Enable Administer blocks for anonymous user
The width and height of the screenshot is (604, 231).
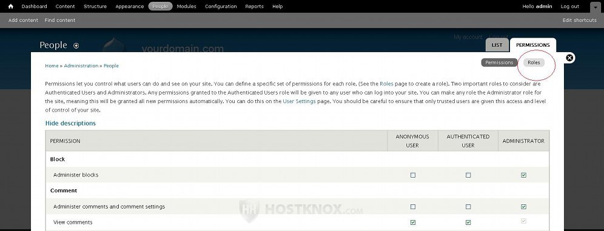[x=413, y=175]
